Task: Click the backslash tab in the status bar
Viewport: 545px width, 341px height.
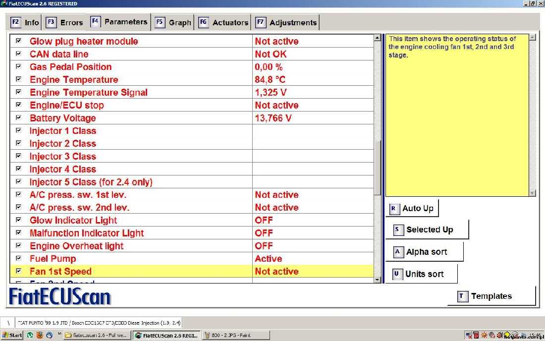Action: pyautogui.click(x=8, y=323)
